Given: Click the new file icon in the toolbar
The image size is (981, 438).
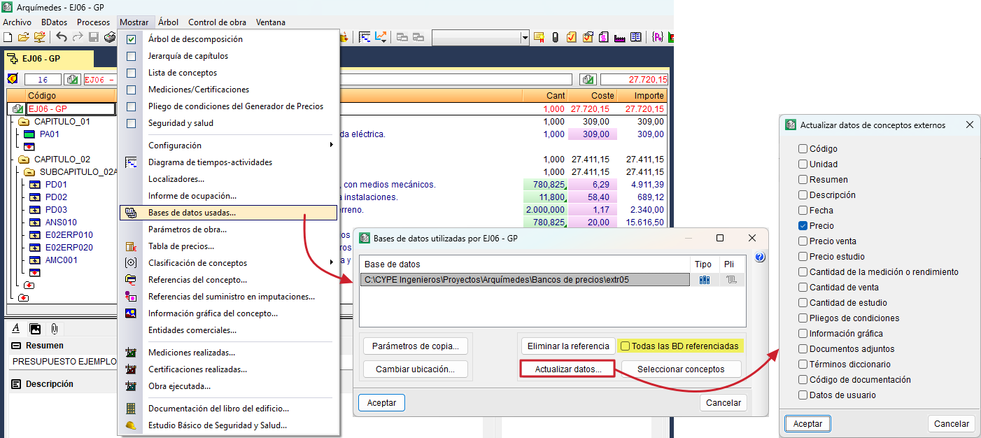Looking at the screenshot, I should [x=8, y=37].
